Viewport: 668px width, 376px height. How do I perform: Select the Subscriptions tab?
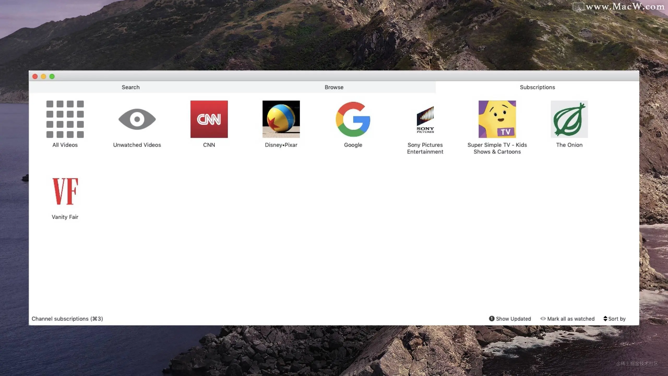[537, 87]
